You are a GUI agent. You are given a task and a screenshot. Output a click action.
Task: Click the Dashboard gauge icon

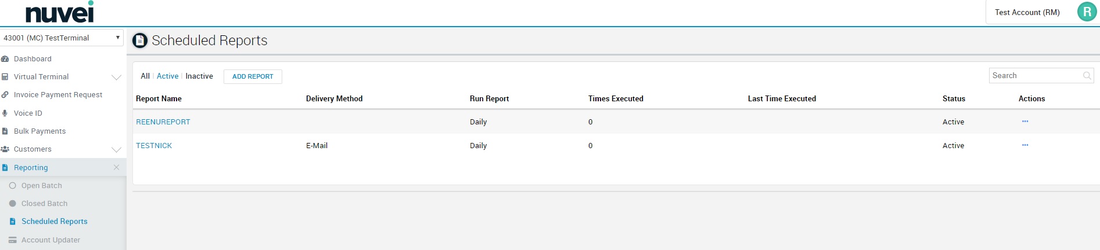[x=5, y=59]
